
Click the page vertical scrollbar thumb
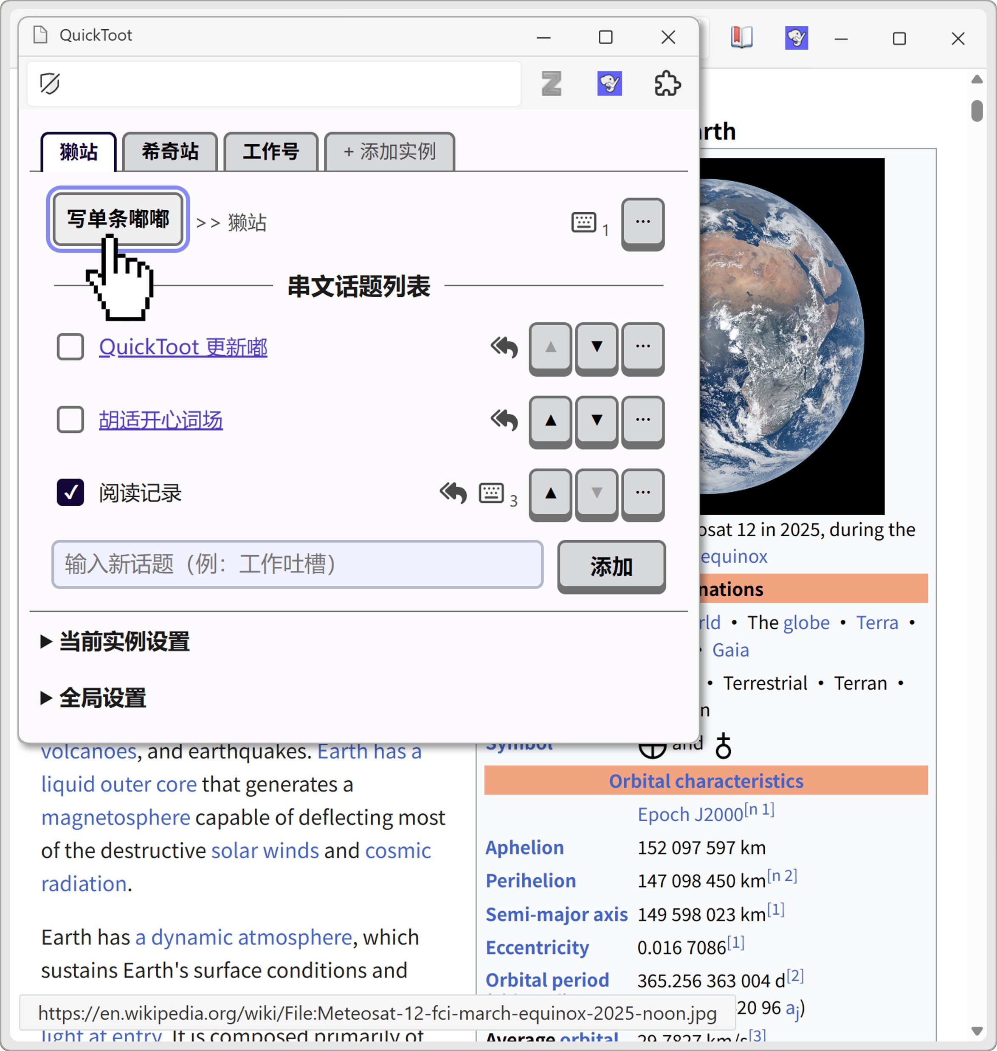[x=976, y=110]
